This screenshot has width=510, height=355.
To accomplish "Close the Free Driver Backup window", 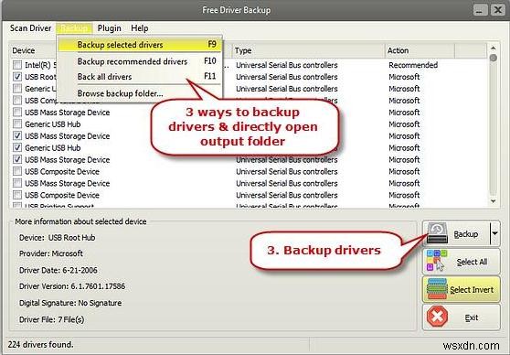I will (497, 10).
